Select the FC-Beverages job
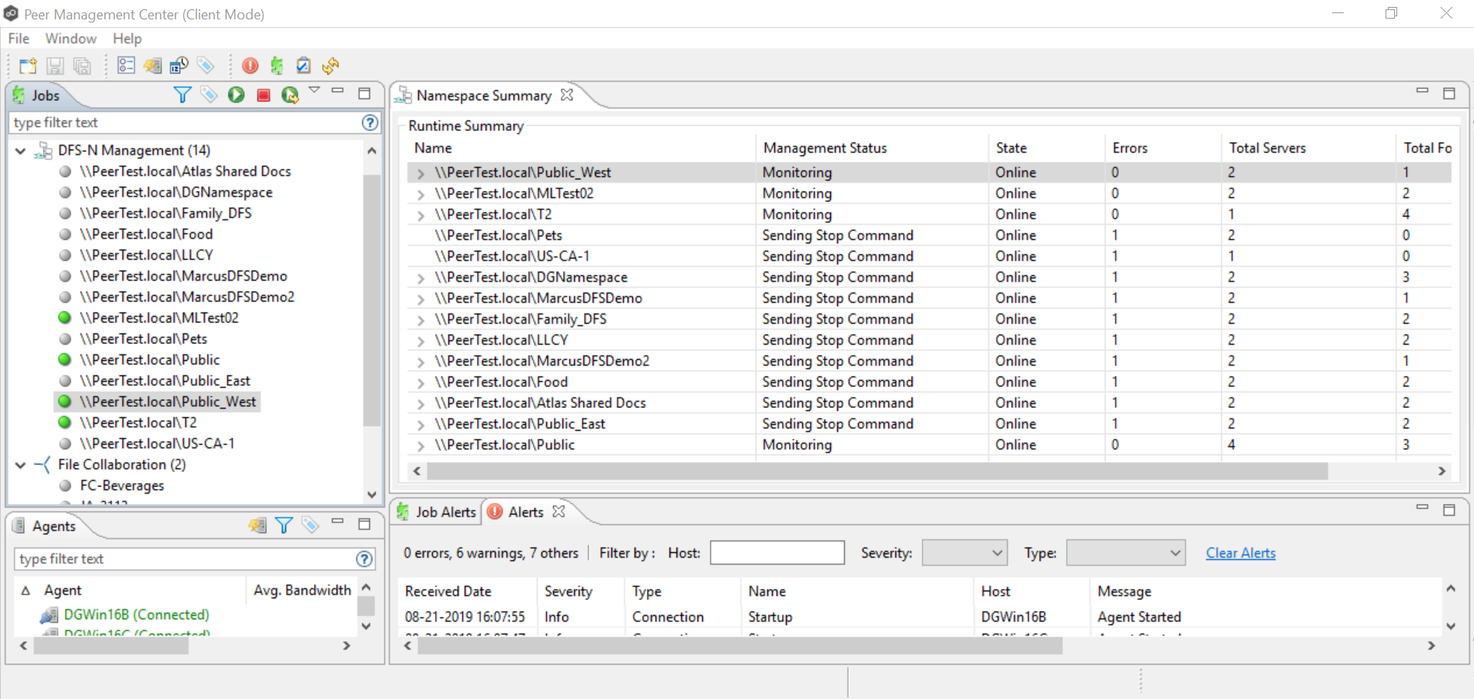The image size is (1474, 699). [x=122, y=486]
